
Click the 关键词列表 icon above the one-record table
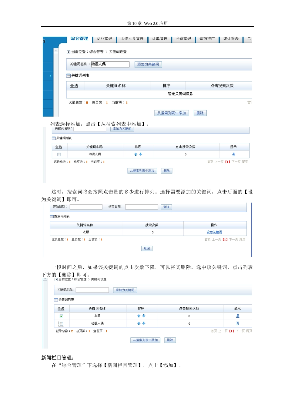pos(54,138)
